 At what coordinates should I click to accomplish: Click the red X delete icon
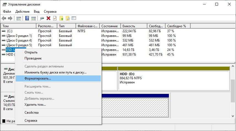[48, 18]
